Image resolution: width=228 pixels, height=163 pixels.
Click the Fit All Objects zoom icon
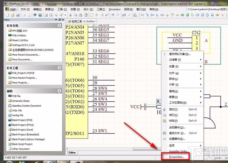tap(46, 15)
